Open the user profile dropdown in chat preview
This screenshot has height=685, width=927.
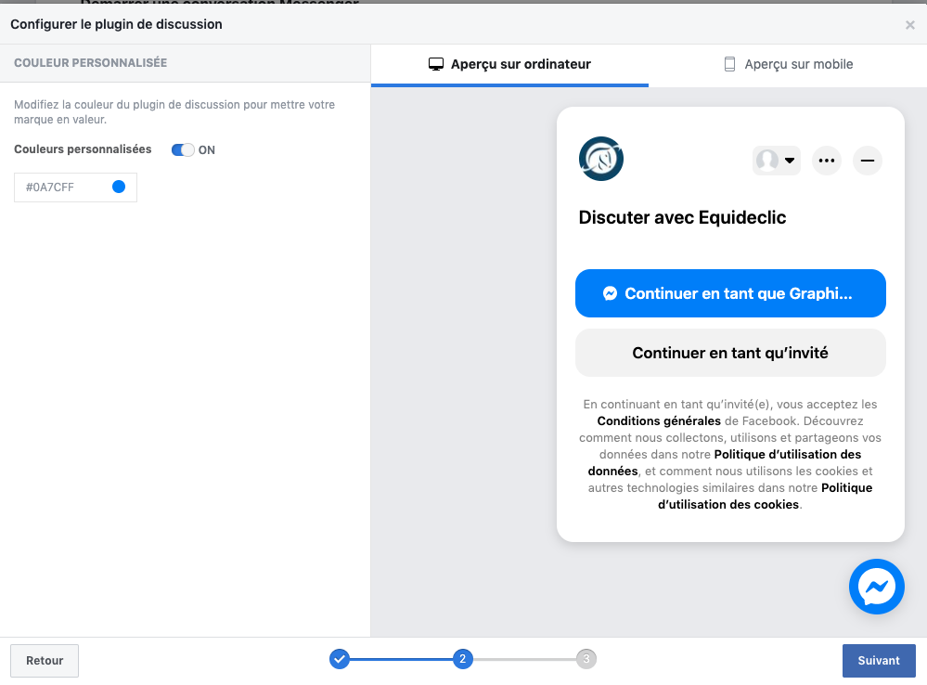coord(777,161)
